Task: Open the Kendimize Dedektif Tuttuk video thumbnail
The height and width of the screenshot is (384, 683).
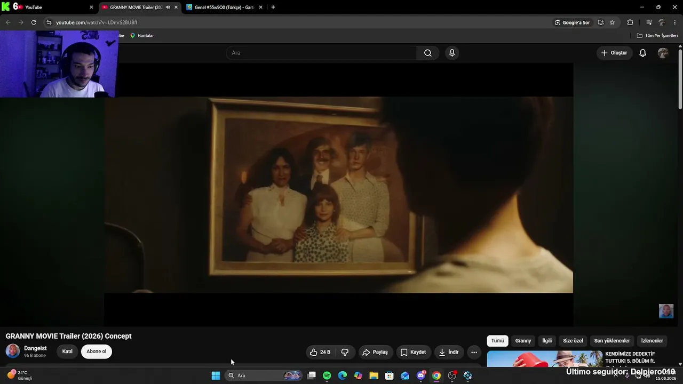Action: tap(544, 358)
